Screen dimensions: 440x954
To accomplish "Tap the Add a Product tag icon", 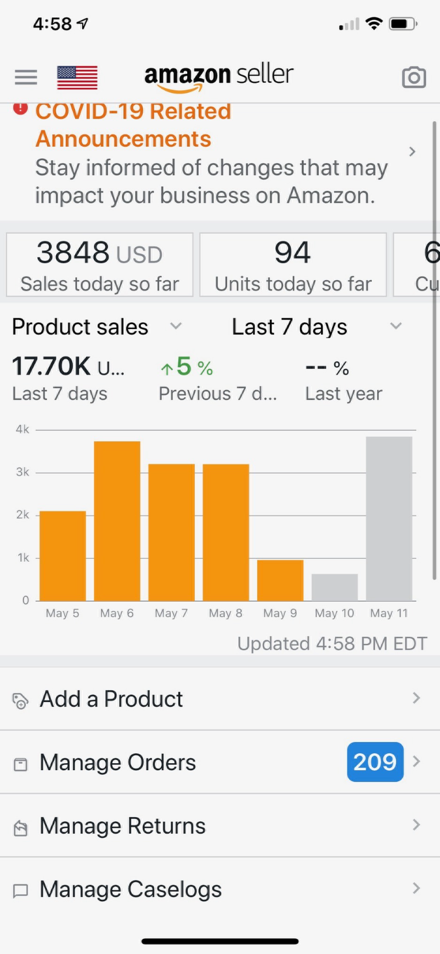I will coord(21,701).
